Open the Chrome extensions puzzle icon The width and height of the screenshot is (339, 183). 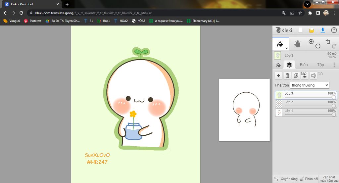point(310,13)
